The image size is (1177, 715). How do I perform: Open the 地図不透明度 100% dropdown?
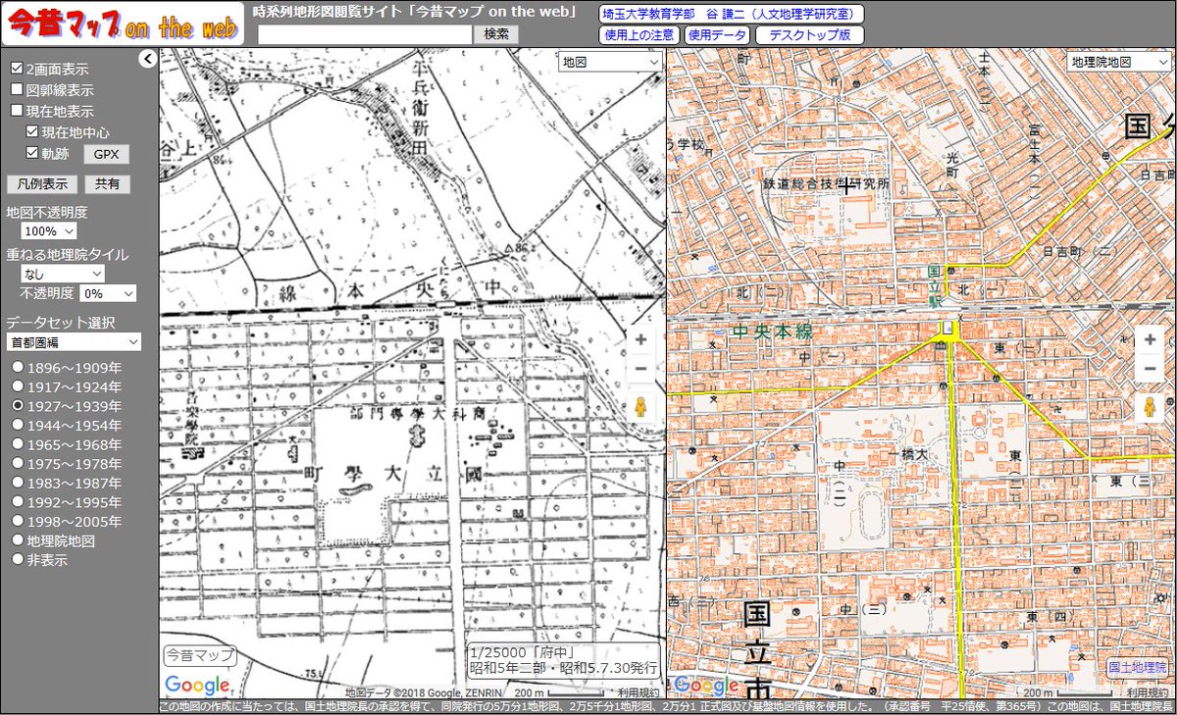(49, 231)
